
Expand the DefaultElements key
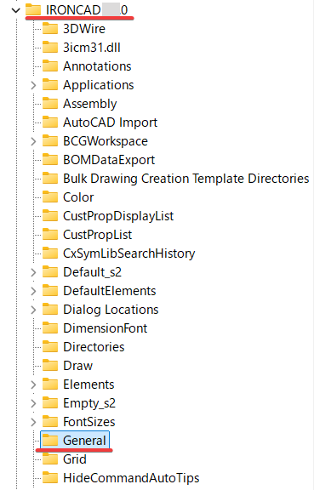33,291
